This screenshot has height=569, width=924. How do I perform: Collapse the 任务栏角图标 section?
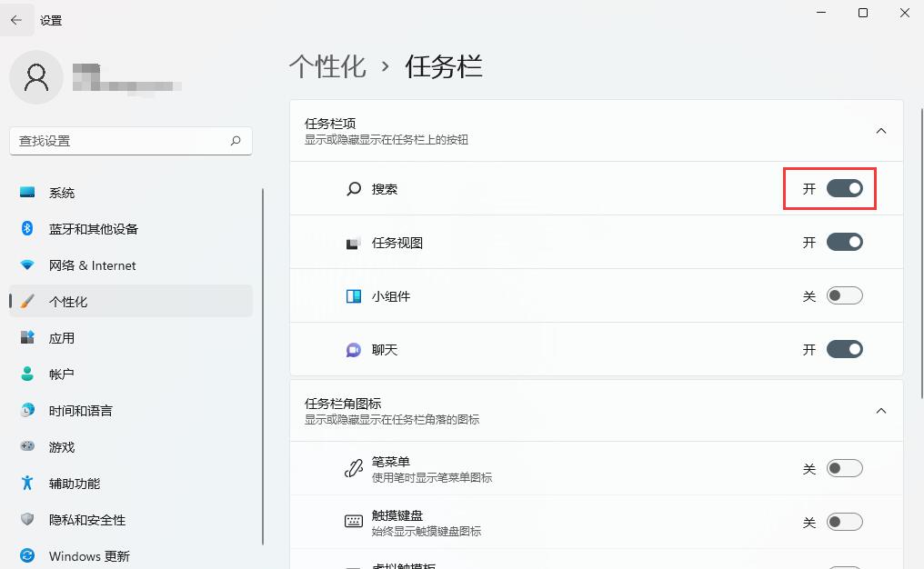880,410
